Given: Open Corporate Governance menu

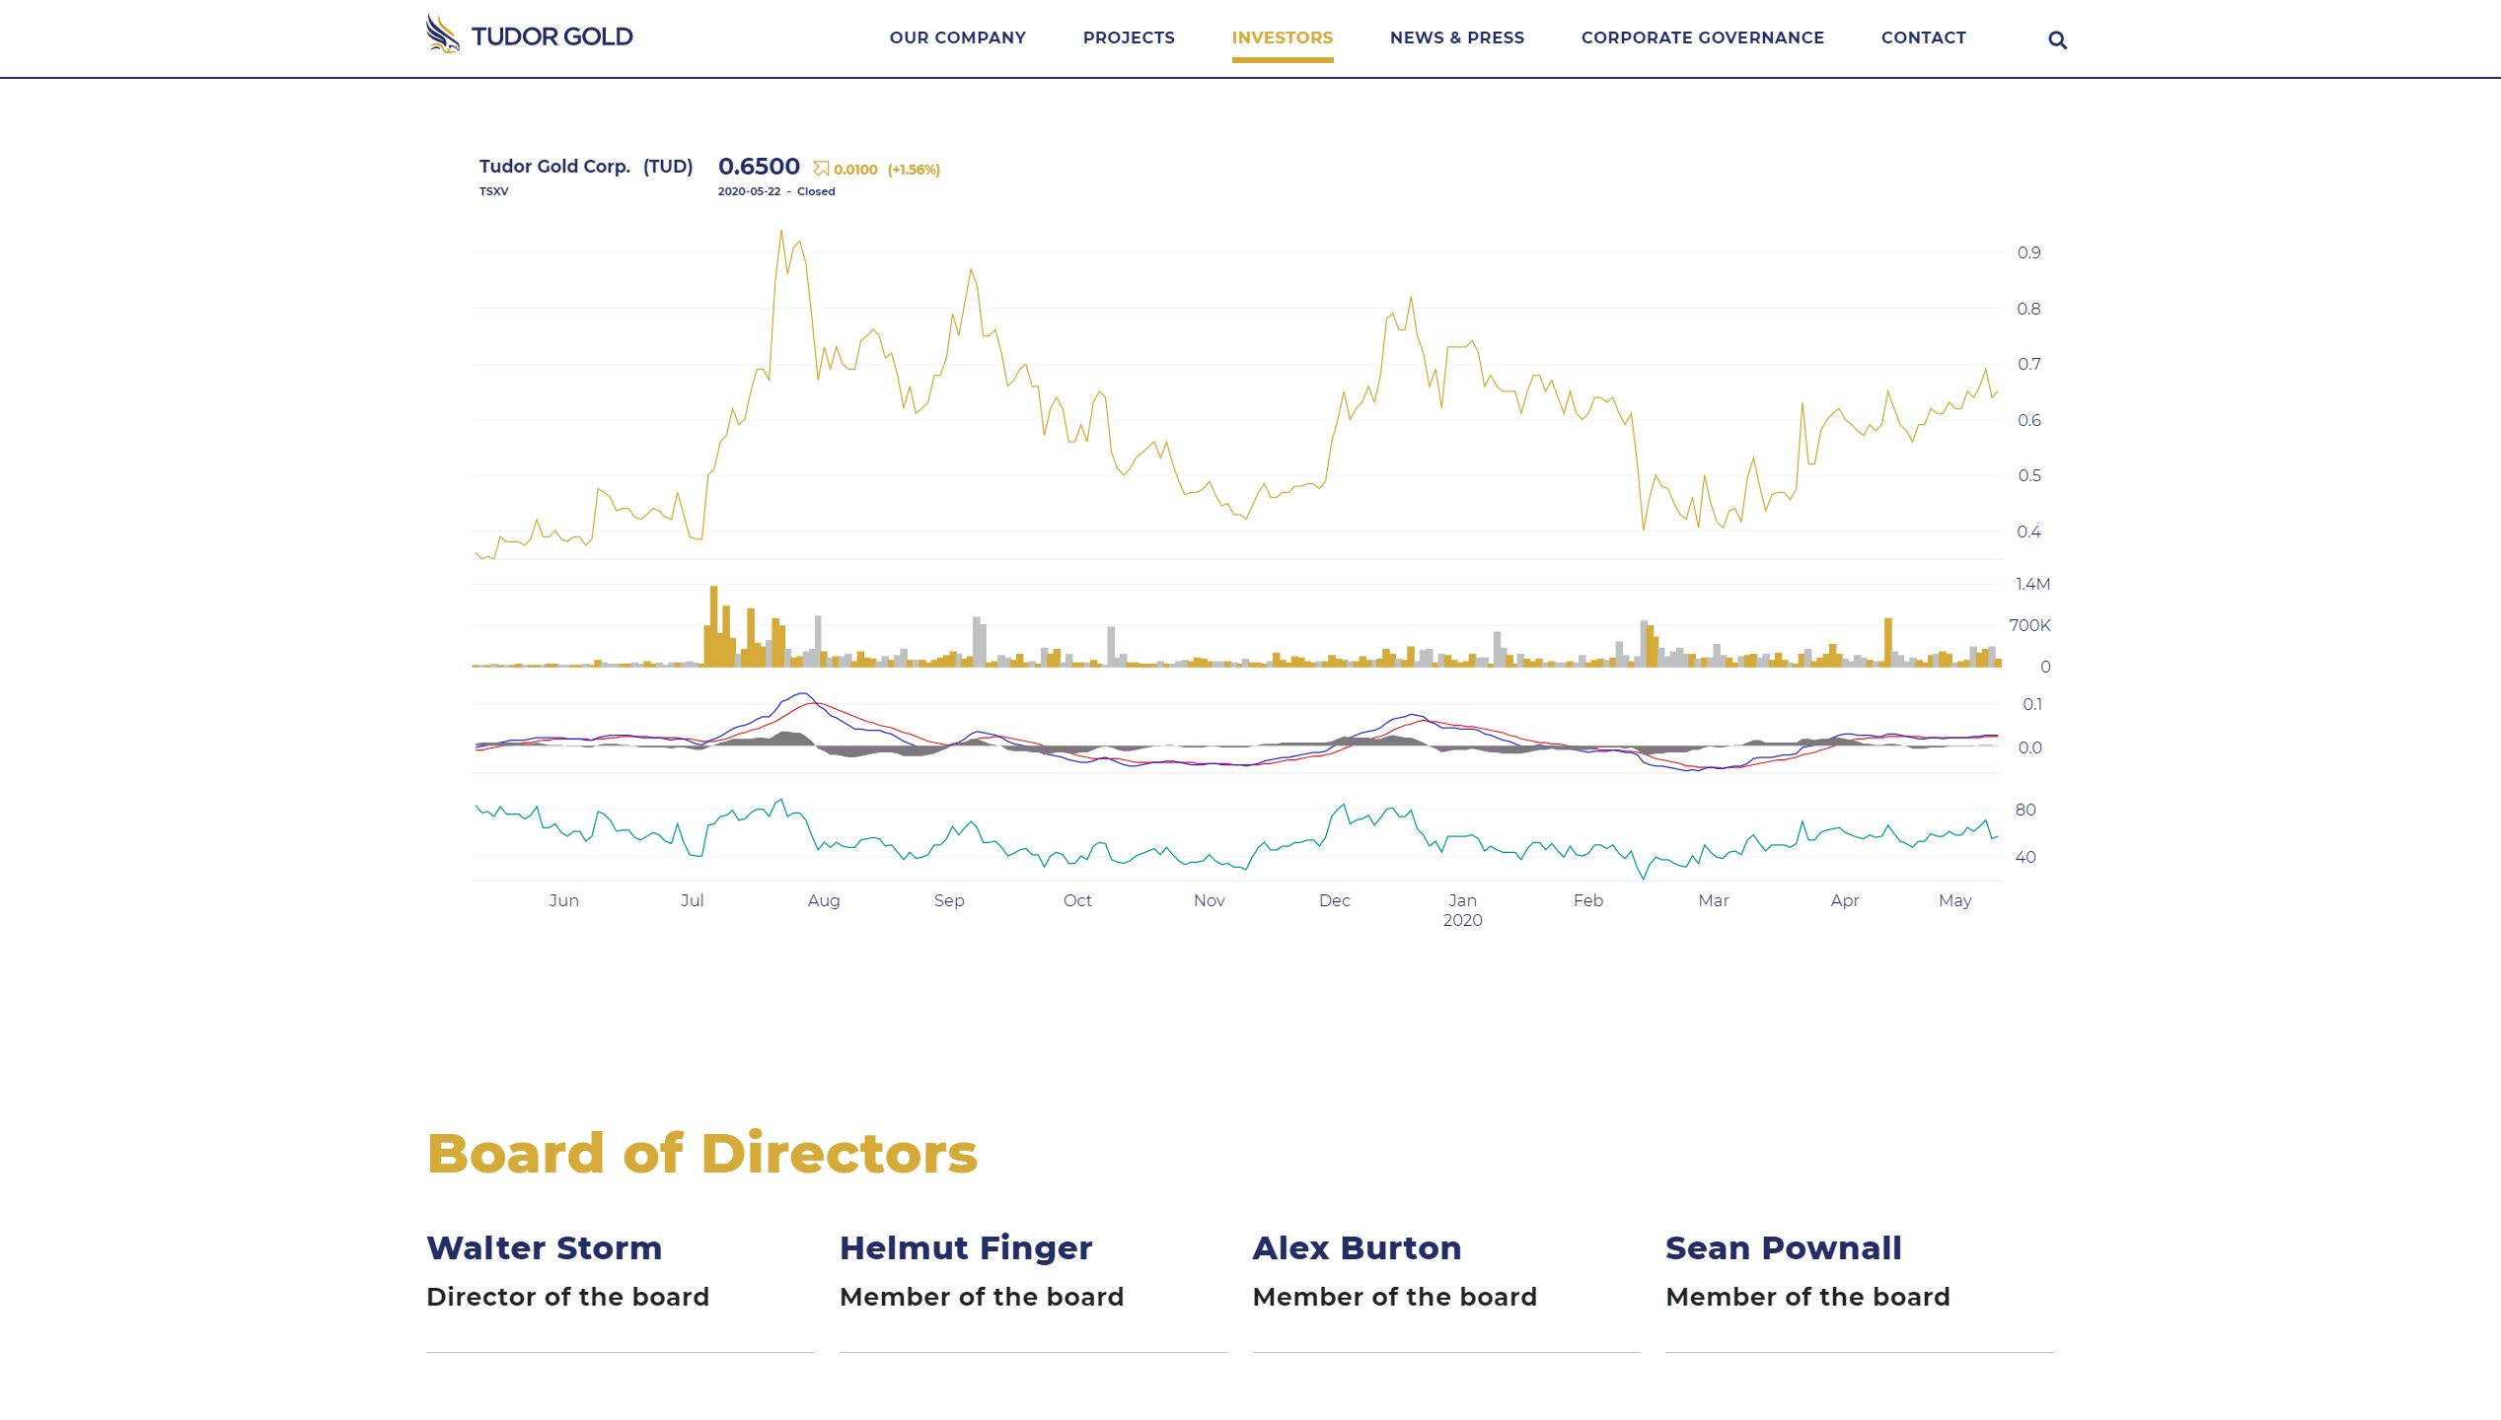Looking at the screenshot, I should [x=1702, y=37].
